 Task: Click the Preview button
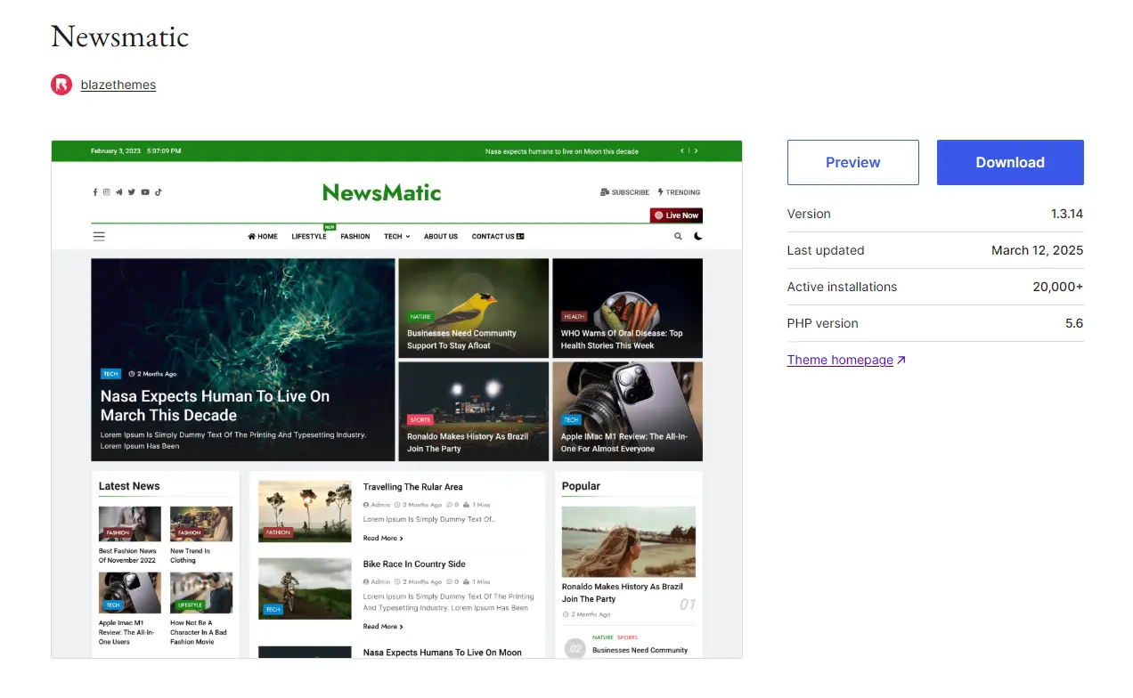click(x=852, y=162)
